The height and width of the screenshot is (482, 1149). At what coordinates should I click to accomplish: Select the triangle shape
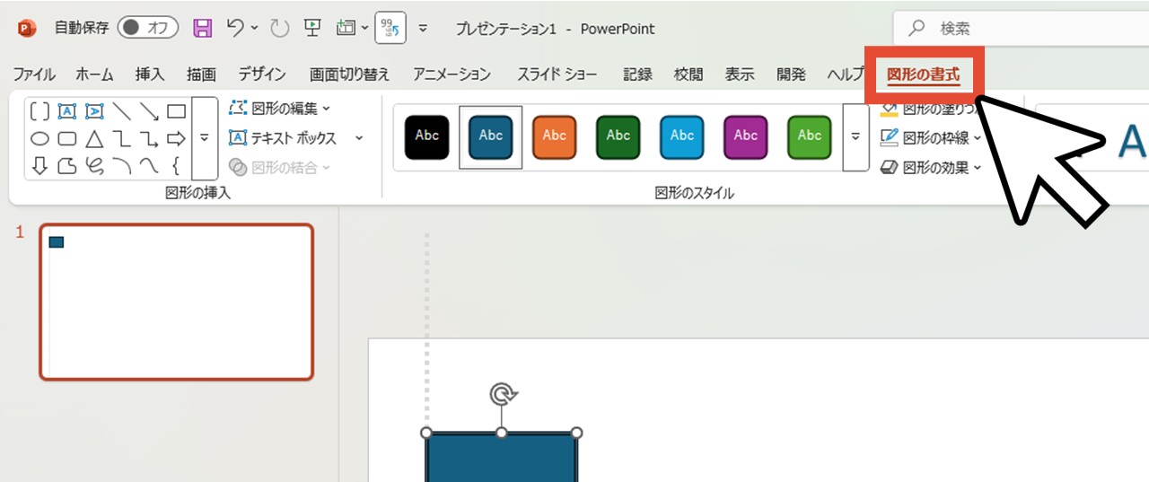click(94, 139)
